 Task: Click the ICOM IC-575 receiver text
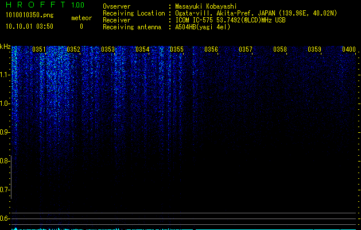click(230, 20)
